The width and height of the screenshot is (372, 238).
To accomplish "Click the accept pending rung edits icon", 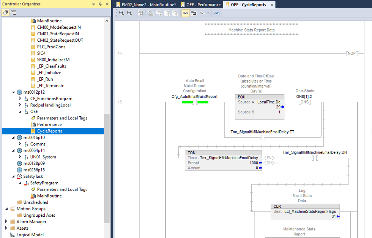I will (x=159, y=13).
